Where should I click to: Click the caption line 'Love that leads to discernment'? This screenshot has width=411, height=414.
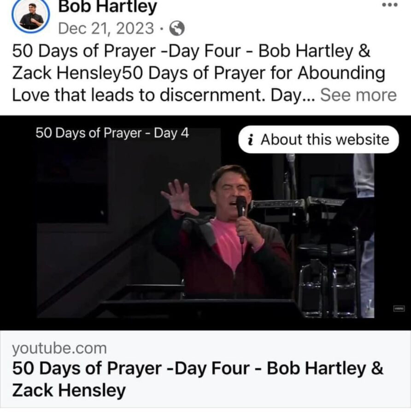[x=137, y=95]
